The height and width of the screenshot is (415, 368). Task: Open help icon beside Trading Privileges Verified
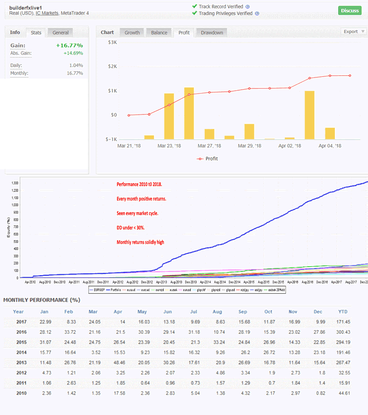257,13
